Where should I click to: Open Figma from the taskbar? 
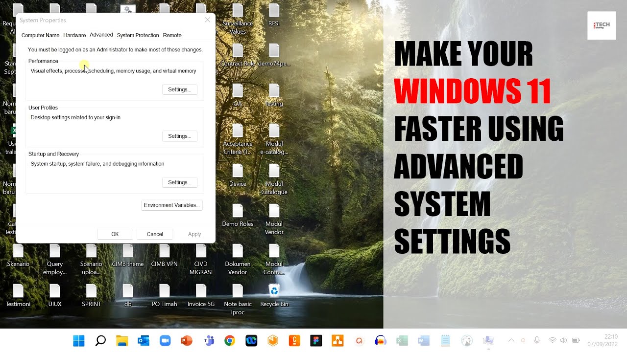tap(316, 341)
